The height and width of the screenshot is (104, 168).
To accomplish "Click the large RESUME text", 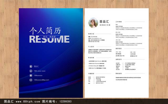I will click(49, 39).
